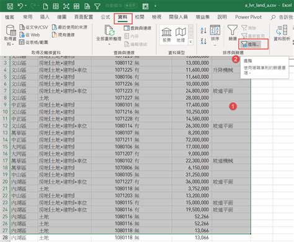The image size is (294, 242).
Task: Click 現有連線 (Existing Connections)
Action: (x=63, y=35)
